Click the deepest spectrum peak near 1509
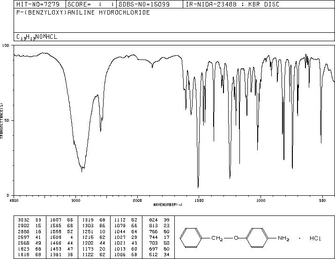 [x=198, y=187]
